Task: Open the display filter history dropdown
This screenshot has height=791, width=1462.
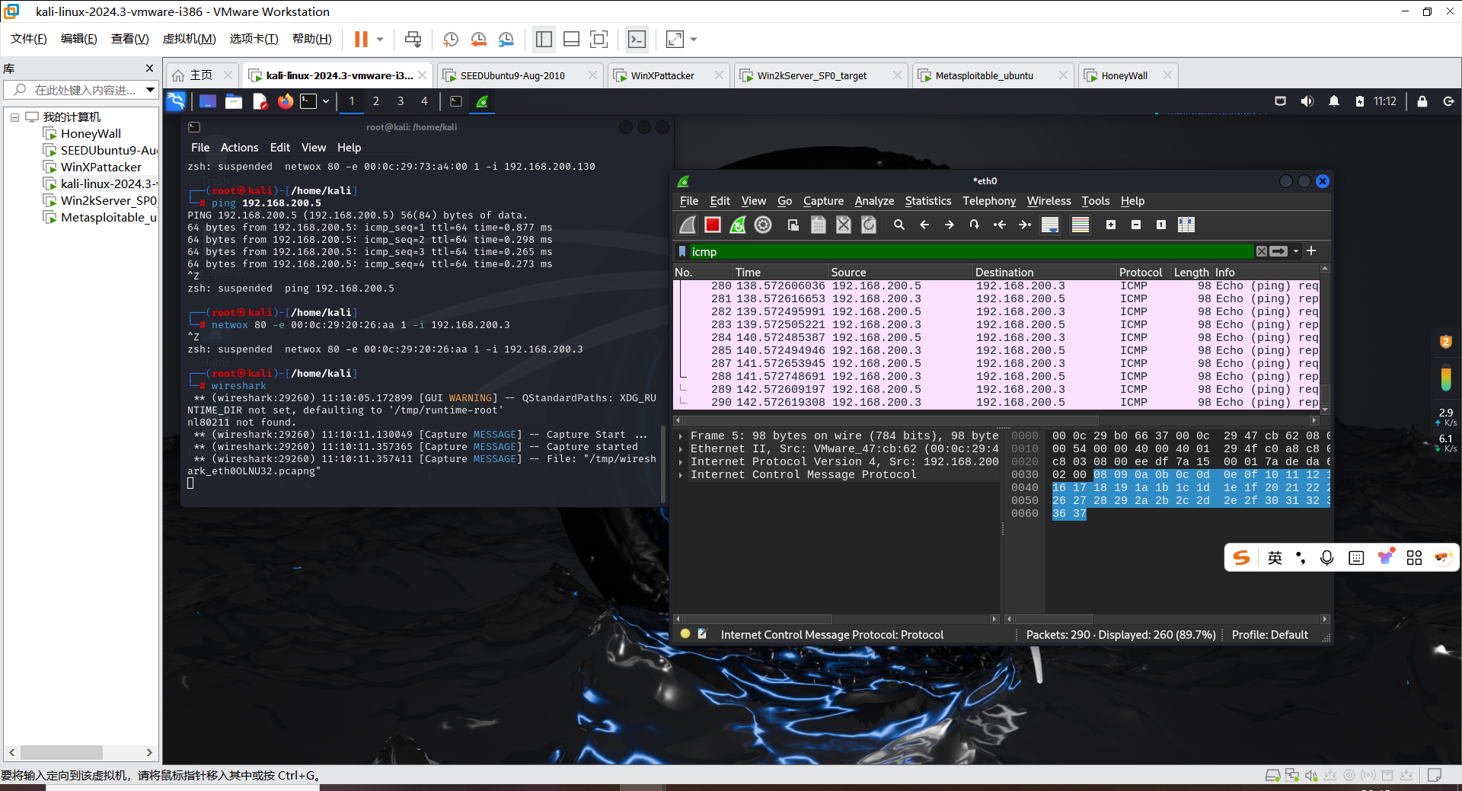Action: click(1296, 251)
